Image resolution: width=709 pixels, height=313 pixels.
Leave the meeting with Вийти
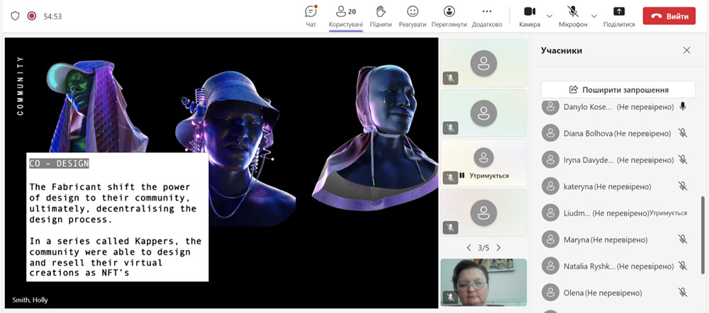point(669,16)
